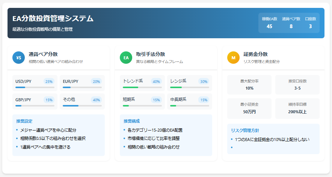Screen dimensions: 332x177
Task: Click the 最大配分率 10% stat card
Action: coord(249,85)
